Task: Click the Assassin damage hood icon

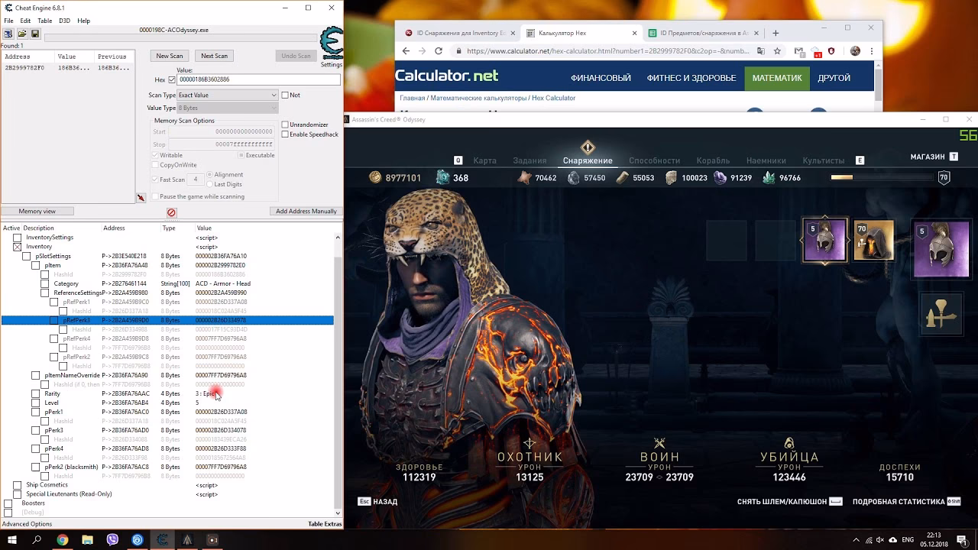Action: (x=789, y=443)
